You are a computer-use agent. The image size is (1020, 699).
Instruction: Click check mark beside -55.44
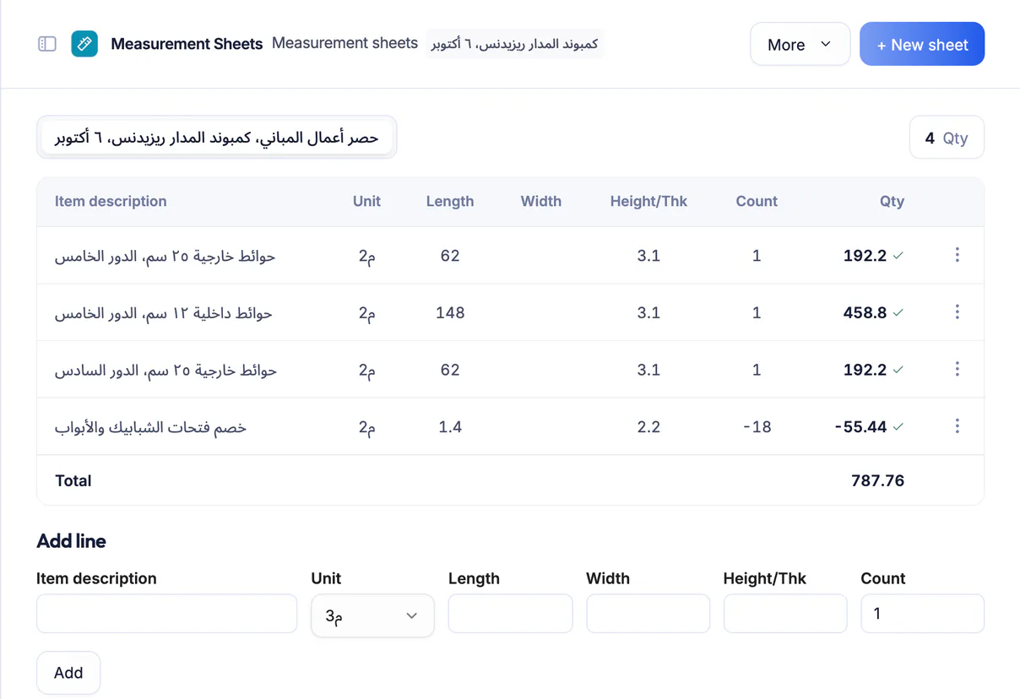tap(898, 426)
